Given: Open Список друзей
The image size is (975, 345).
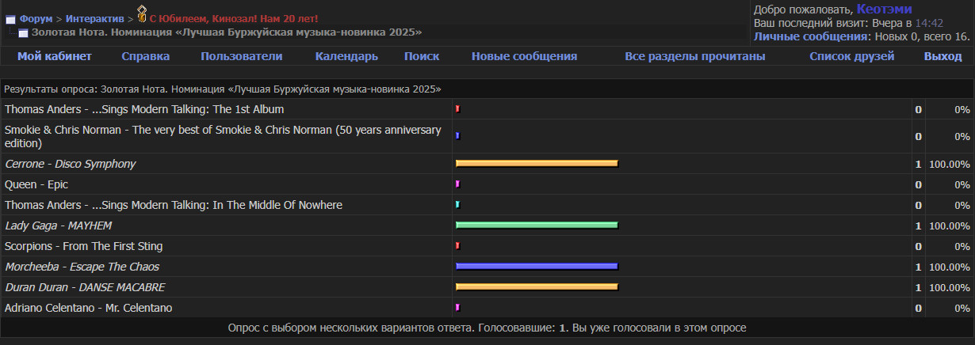Looking at the screenshot, I should click(851, 56).
